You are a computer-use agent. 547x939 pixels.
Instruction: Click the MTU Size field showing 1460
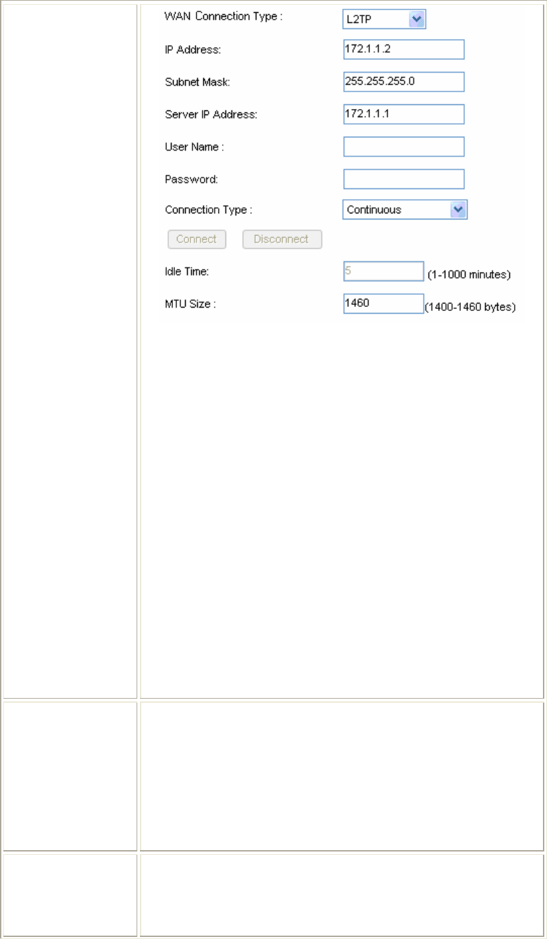pos(384,303)
